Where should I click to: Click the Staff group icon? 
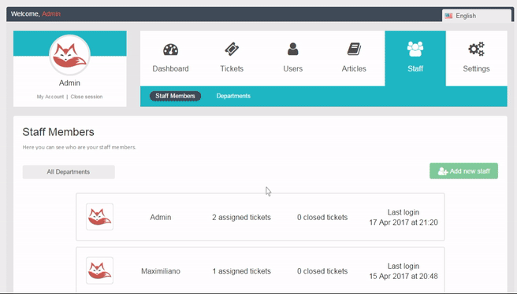point(415,49)
